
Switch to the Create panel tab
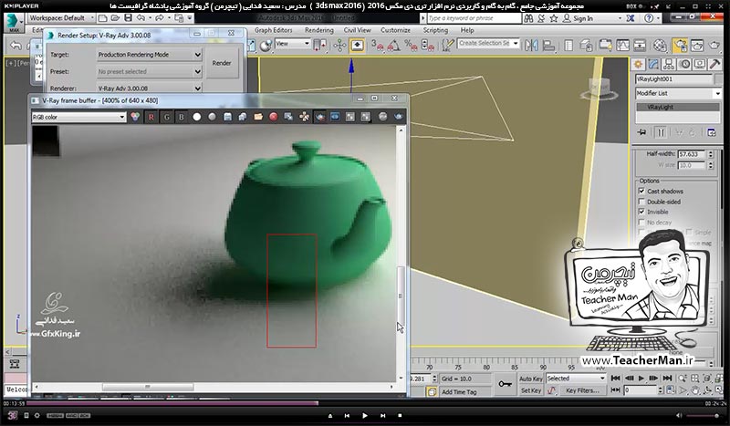(638, 64)
